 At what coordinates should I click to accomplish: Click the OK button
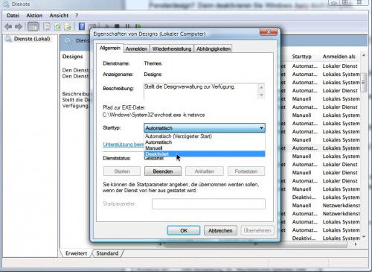tap(184, 230)
